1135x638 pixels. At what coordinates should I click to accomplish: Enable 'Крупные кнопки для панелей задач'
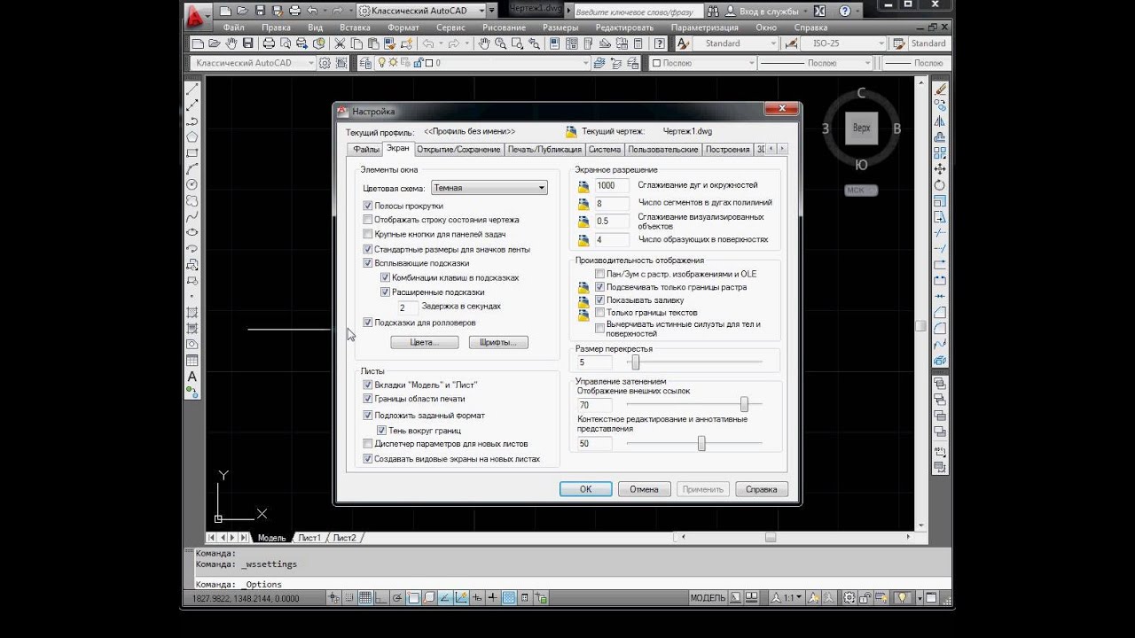click(368, 234)
